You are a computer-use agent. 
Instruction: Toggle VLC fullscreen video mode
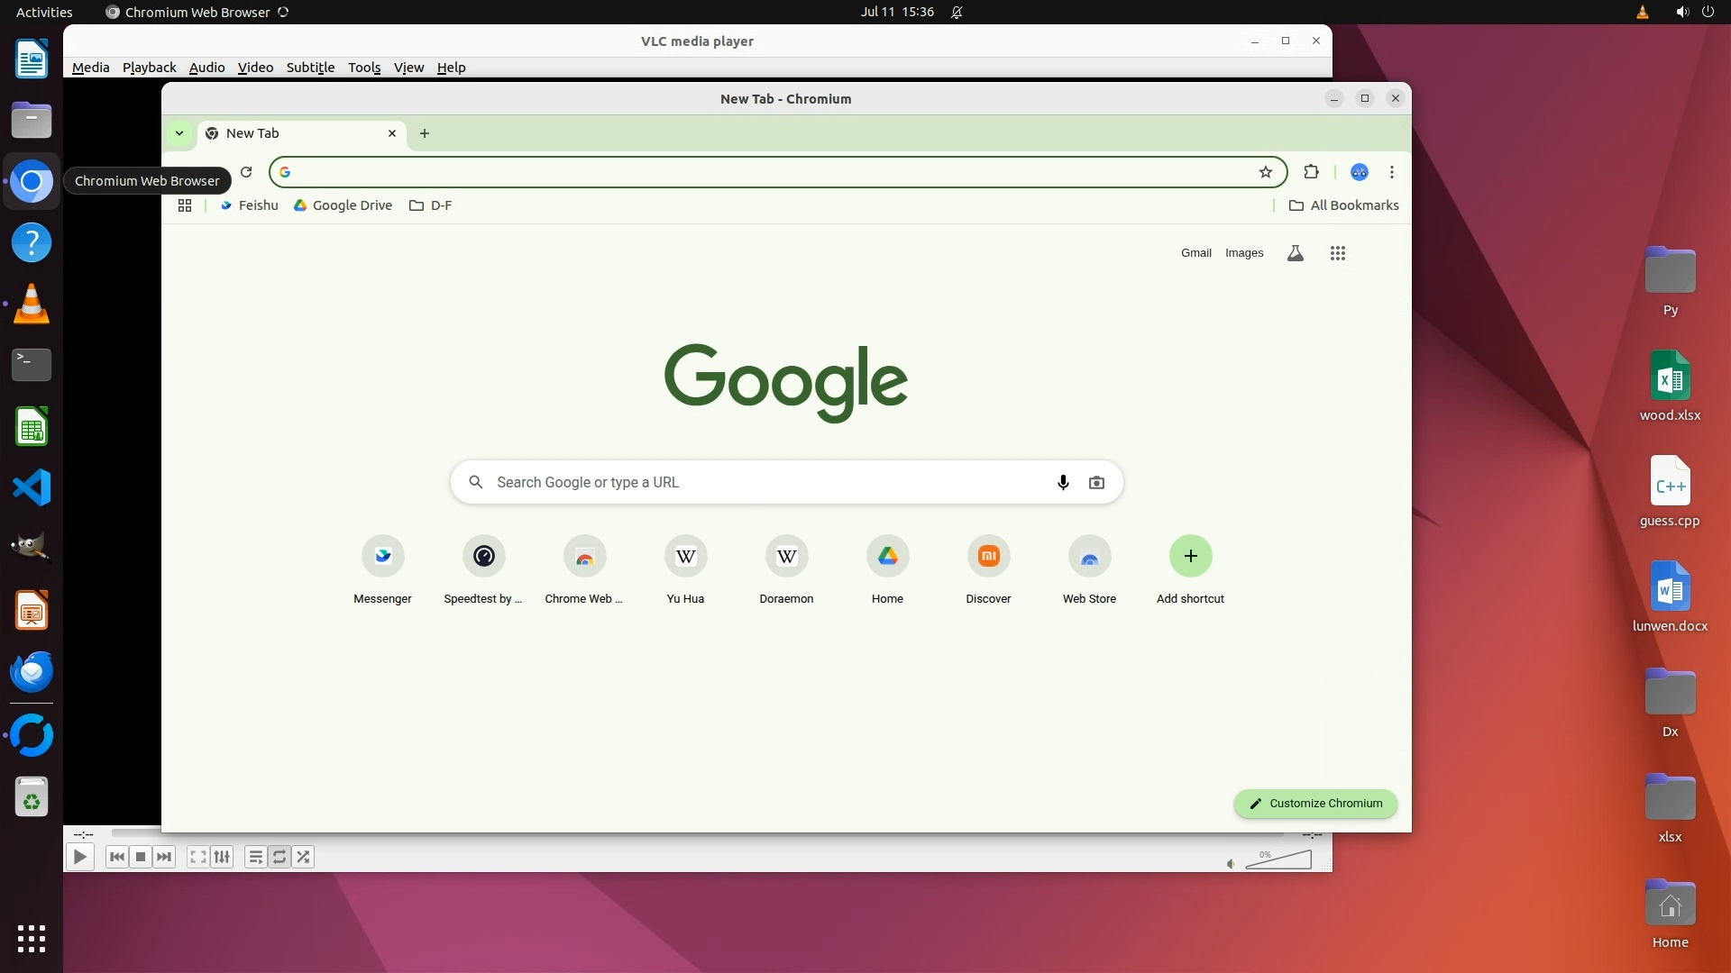click(198, 857)
